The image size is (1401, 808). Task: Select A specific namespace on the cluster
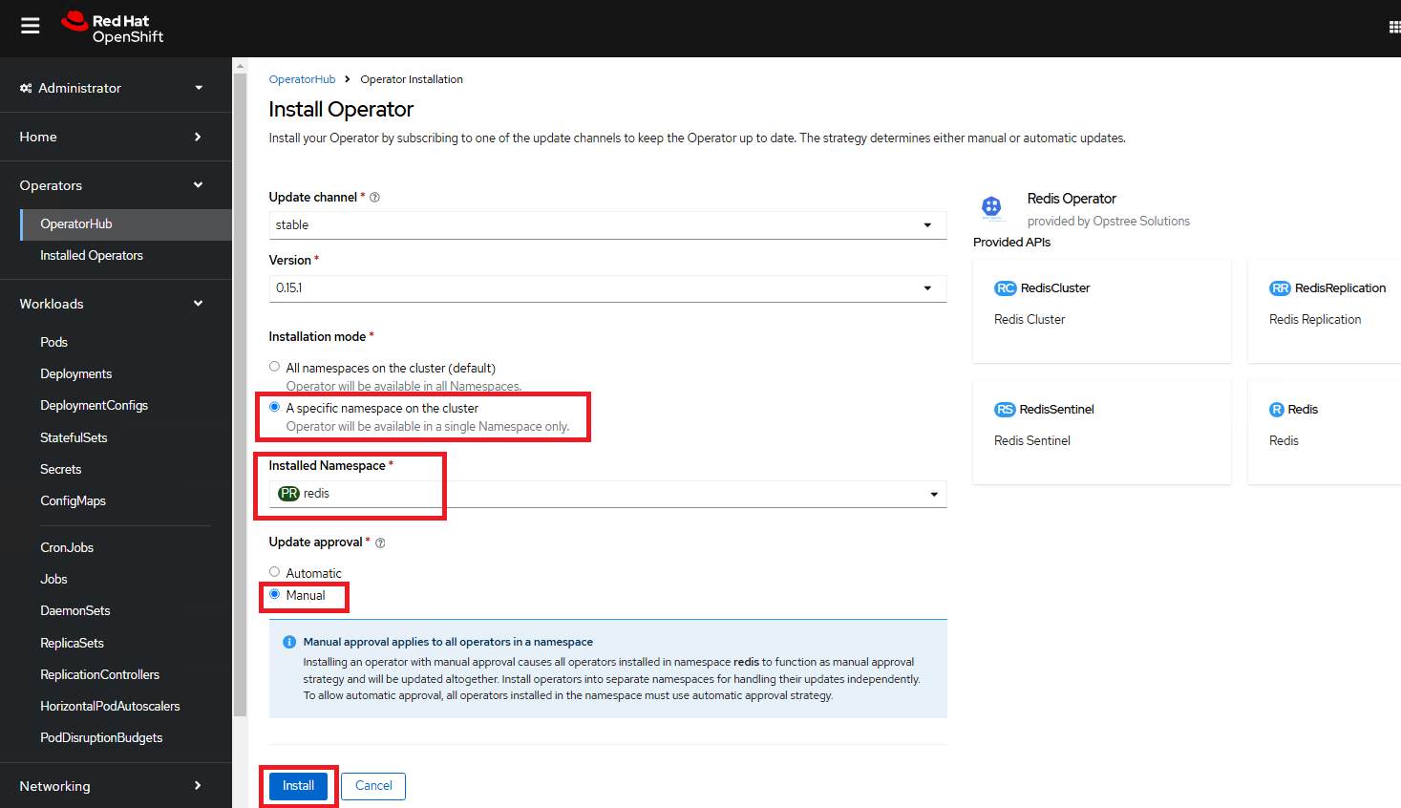275,407
